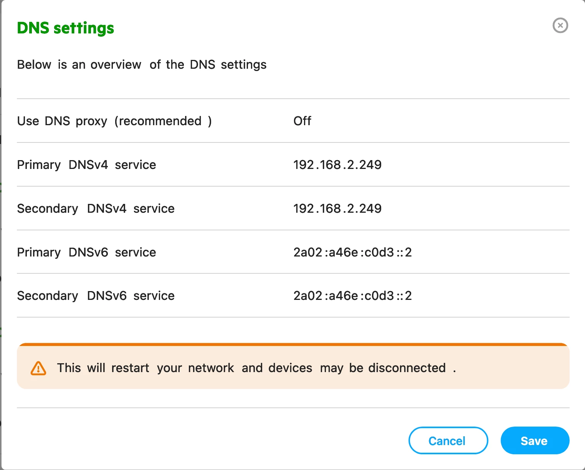The height and width of the screenshot is (470, 585).
Task: Close the DNS settings dialog
Action: [x=560, y=25]
